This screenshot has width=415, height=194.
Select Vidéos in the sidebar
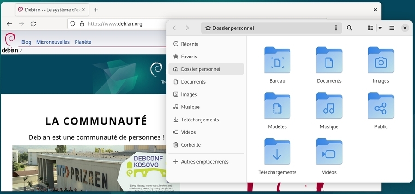[x=206, y=132]
